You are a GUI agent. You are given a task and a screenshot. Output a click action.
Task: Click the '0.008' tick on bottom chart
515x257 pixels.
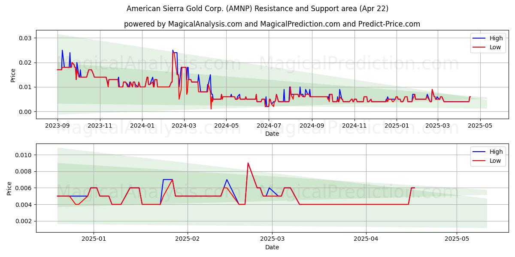click(x=24, y=172)
